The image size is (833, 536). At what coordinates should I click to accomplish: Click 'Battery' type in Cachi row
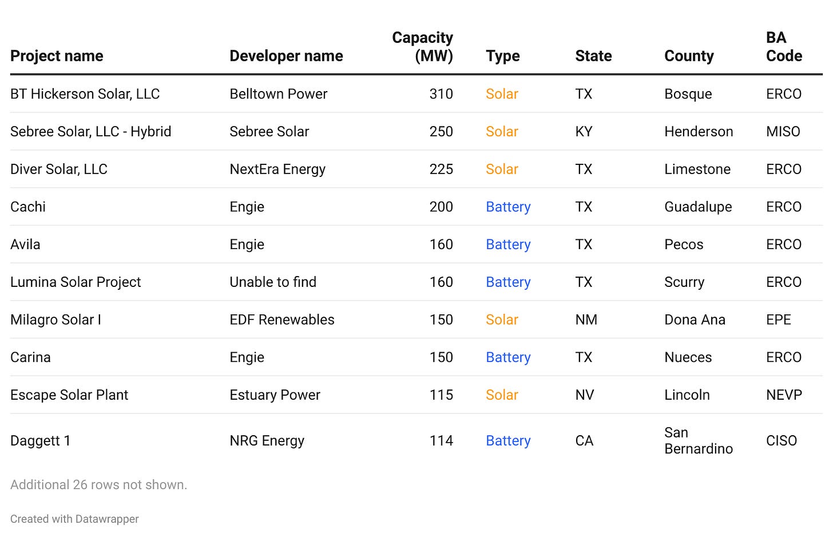[508, 207]
